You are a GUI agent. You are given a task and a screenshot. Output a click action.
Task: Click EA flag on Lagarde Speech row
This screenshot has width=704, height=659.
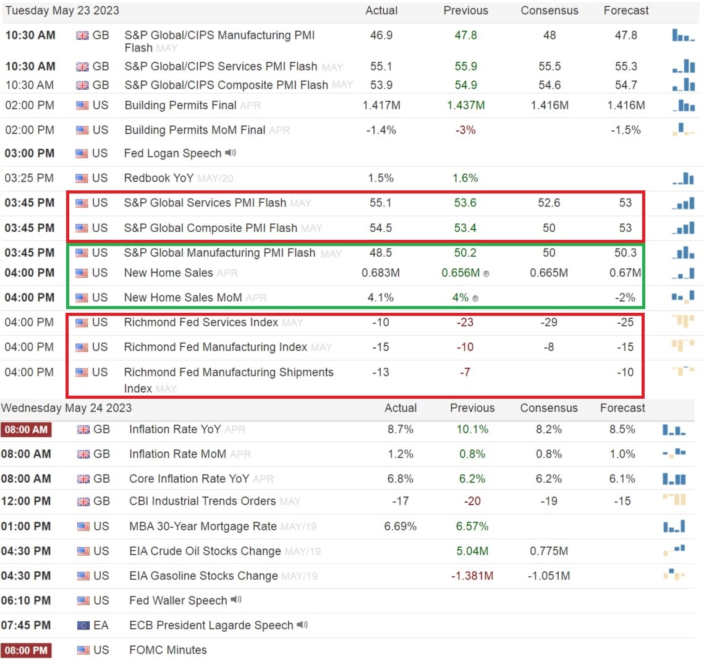click(83, 626)
